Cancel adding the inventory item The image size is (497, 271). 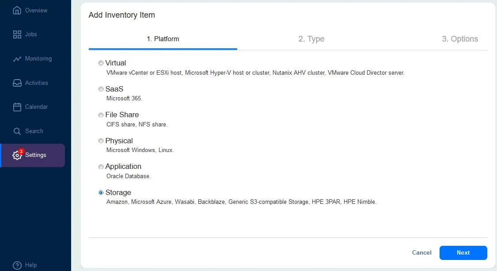(x=421, y=252)
